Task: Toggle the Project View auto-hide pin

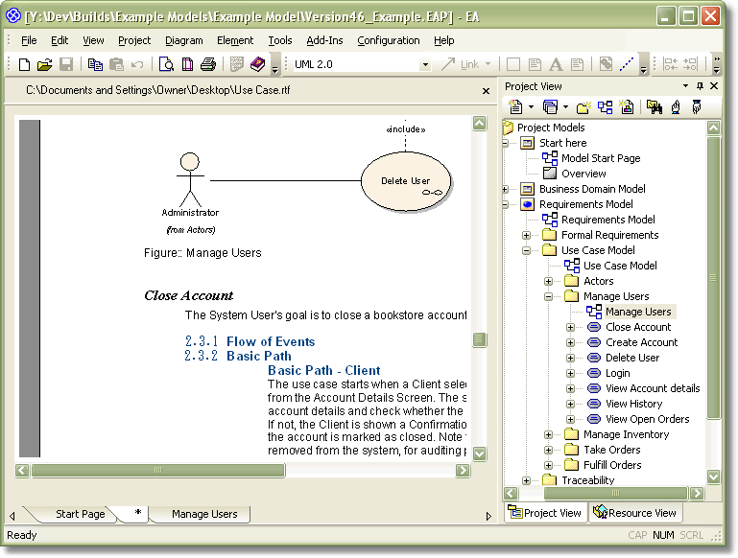Action: point(700,86)
